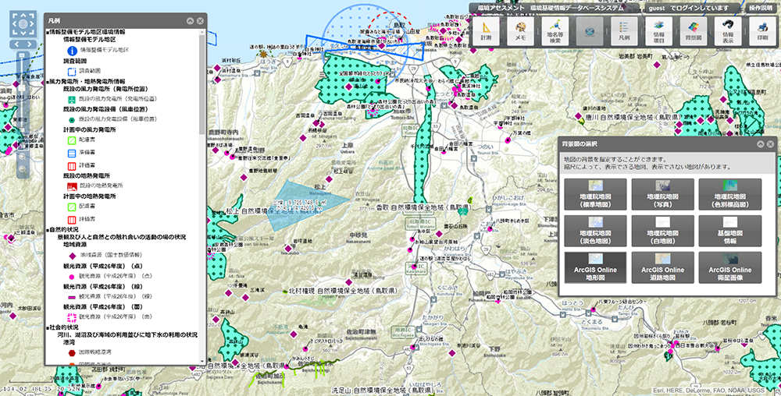The image size is (781, 396).
Task: Open 地名等検索 place name search
Action: coord(555,30)
